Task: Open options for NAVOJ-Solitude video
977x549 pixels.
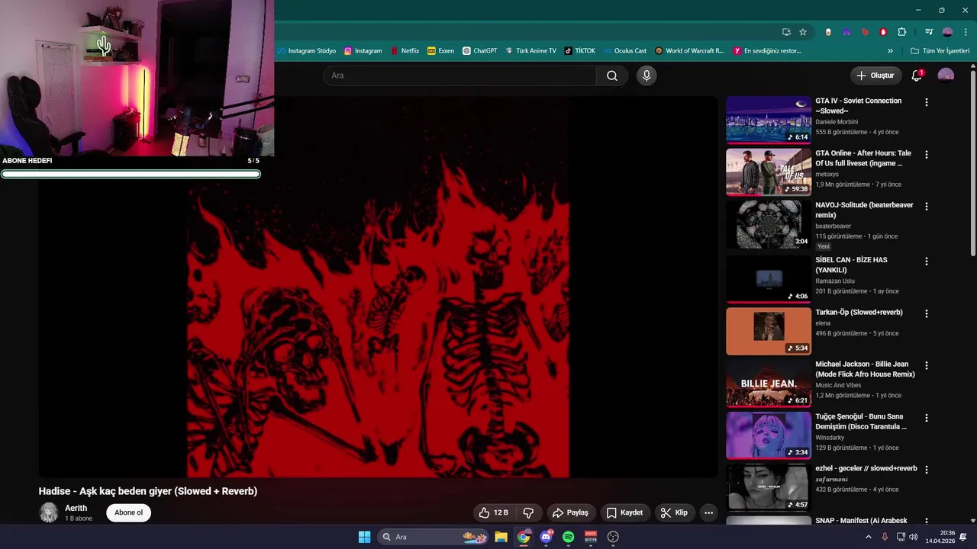Action: [x=927, y=207]
